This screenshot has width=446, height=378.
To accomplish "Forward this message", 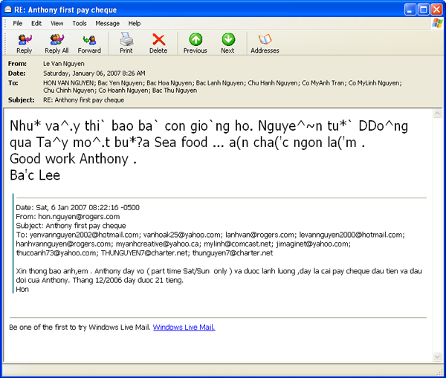I will 89,44.
